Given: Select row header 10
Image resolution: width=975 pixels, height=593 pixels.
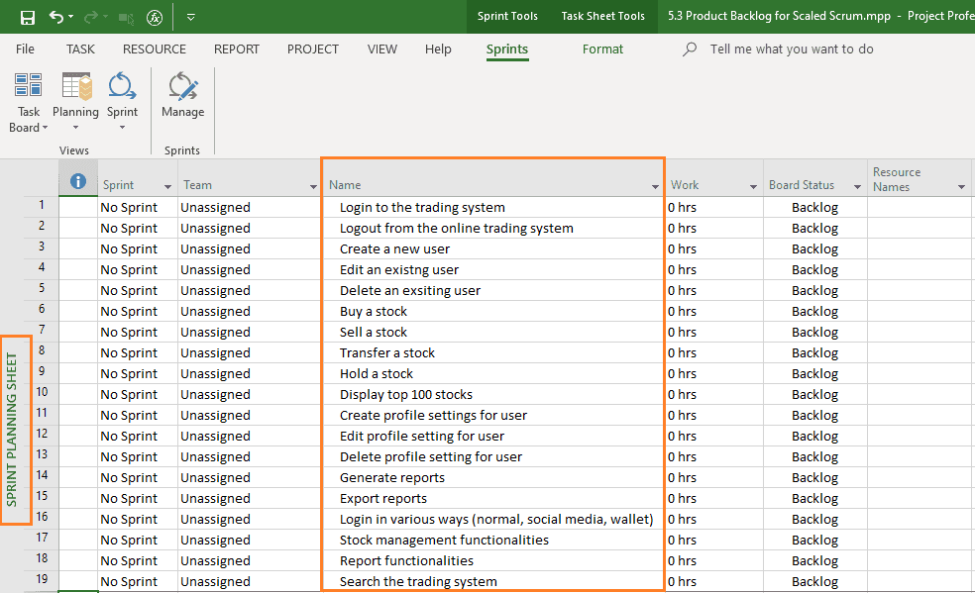Looking at the screenshot, I should tap(41, 392).
